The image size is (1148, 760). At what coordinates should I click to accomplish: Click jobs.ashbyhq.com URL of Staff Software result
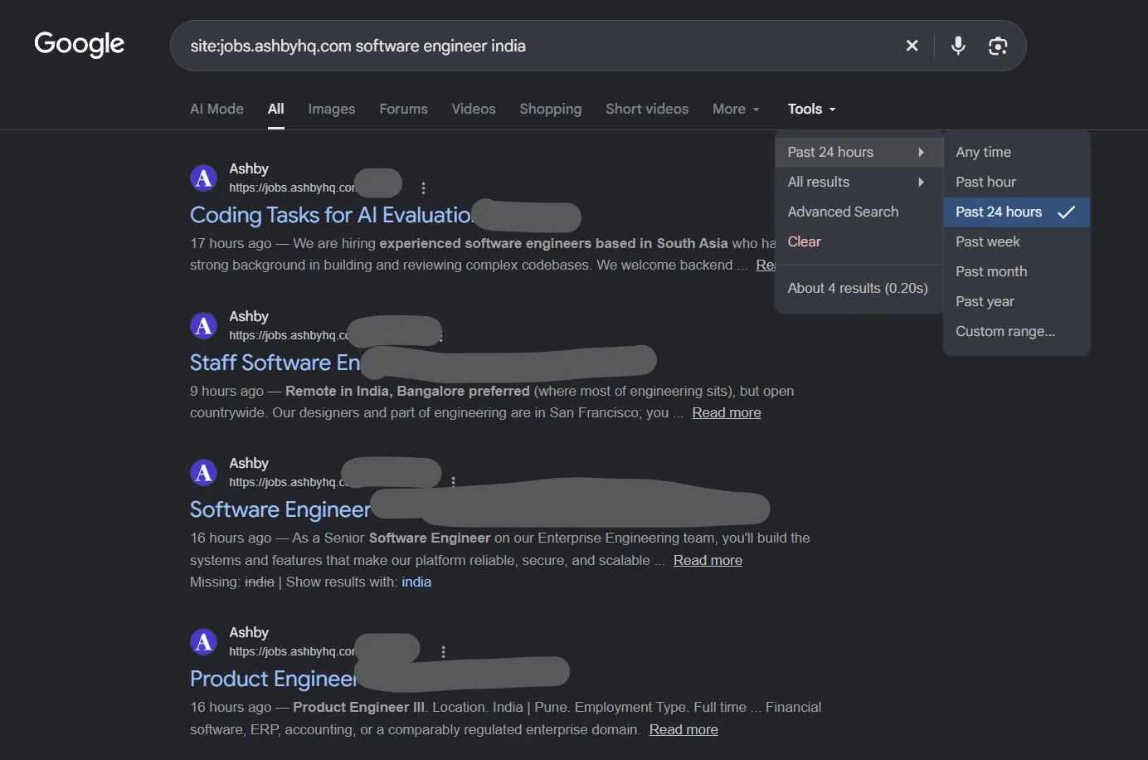(x=289, y=335)
